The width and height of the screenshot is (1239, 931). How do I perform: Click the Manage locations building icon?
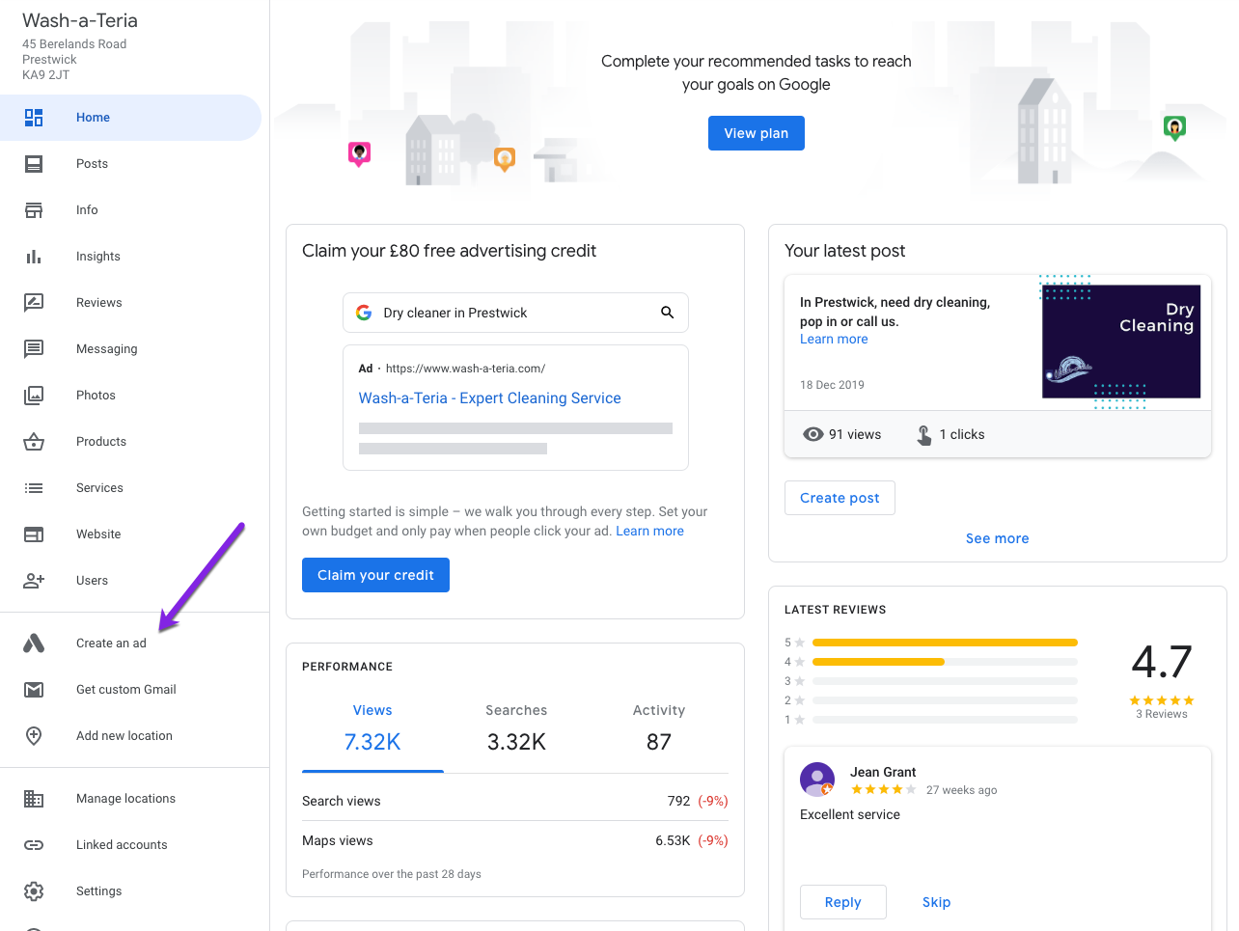click(x=34, y=799)
